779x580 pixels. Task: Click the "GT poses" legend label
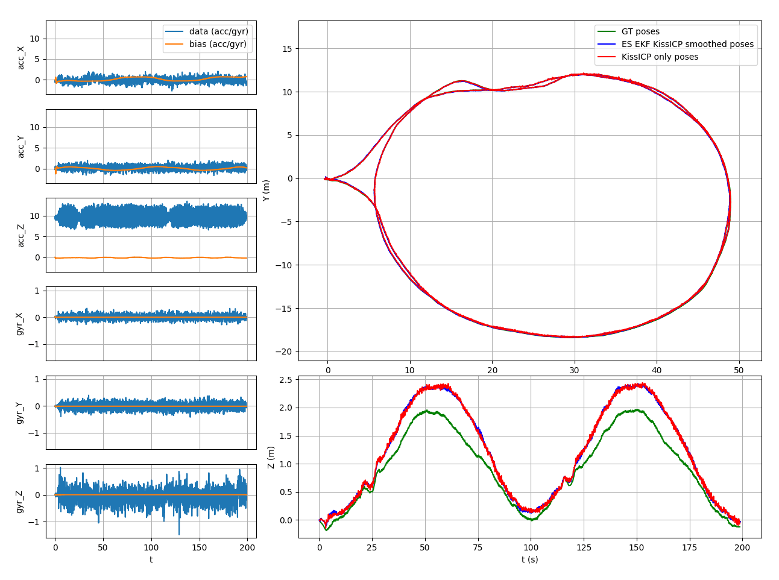coord(640,31)
